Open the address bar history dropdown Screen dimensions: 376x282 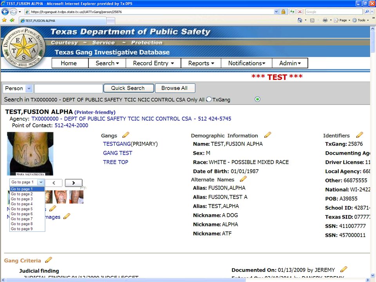pos(276,11)
